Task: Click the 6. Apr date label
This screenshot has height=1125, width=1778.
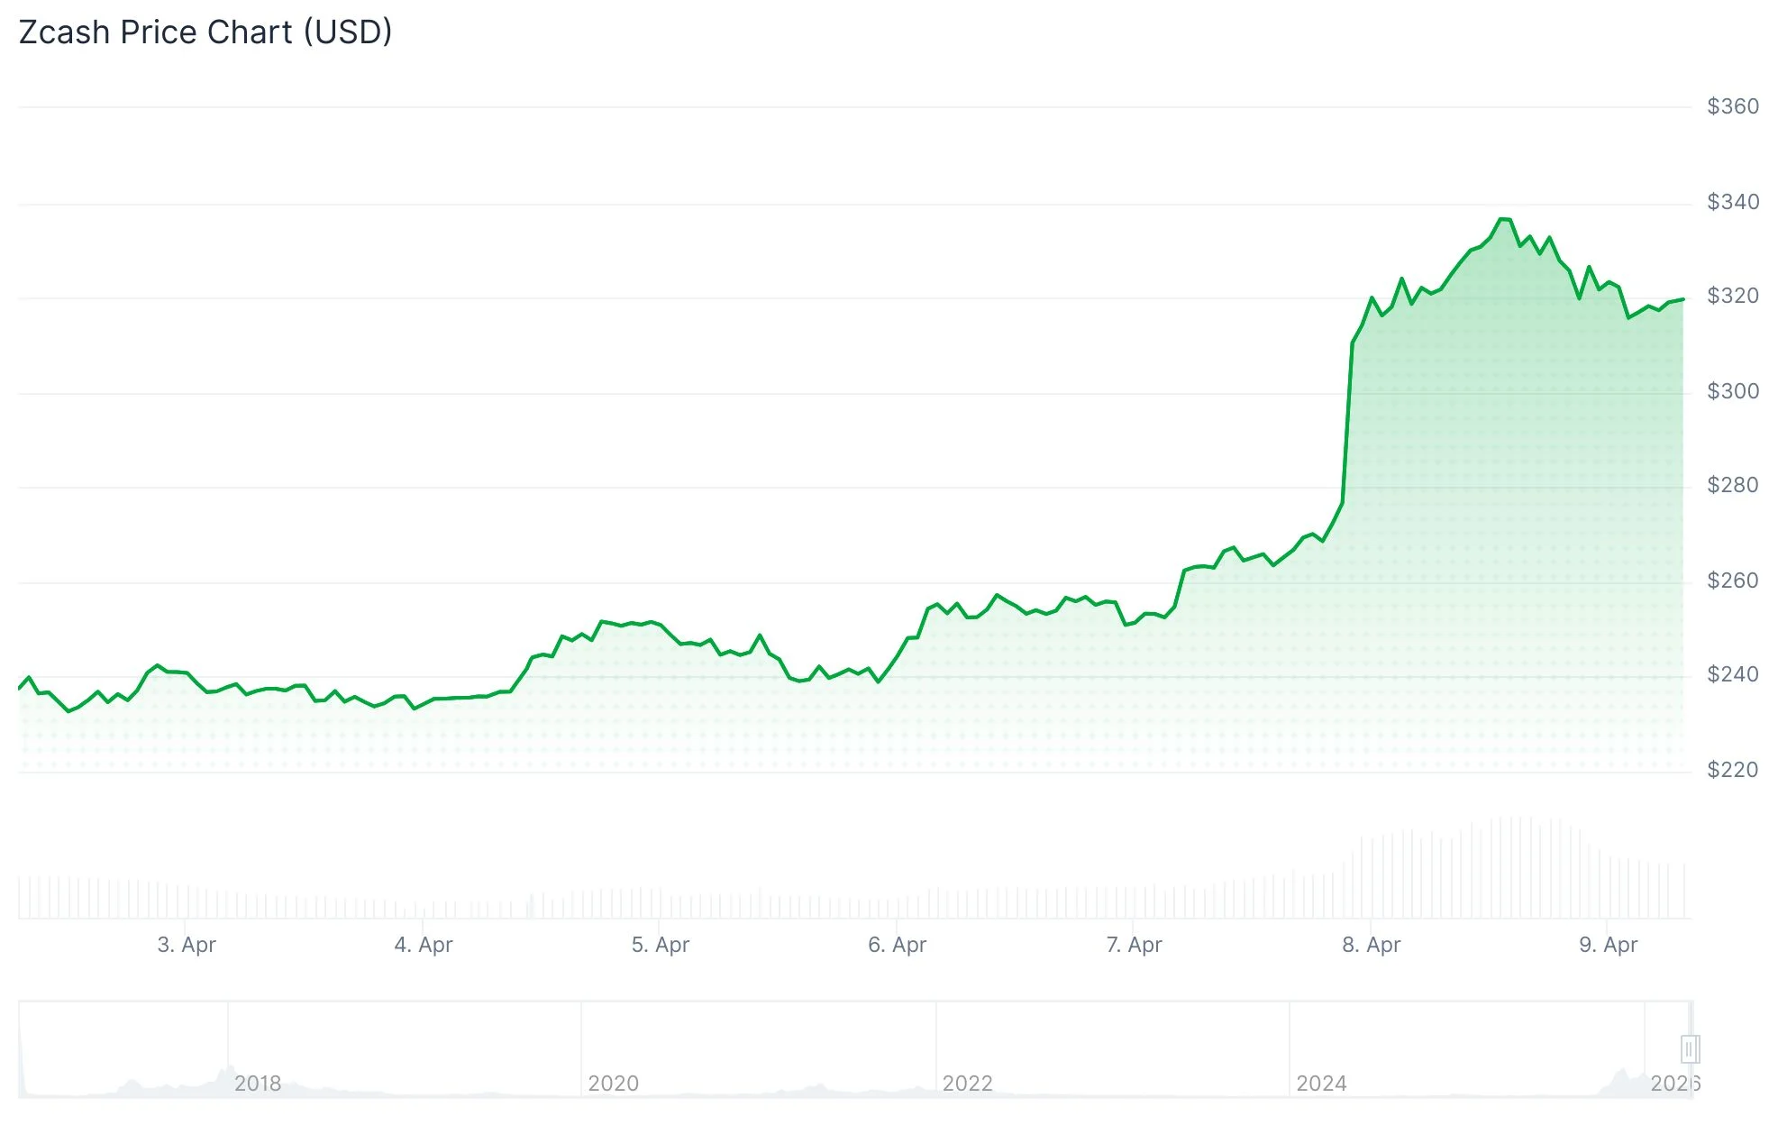Action: coord(897,945)
